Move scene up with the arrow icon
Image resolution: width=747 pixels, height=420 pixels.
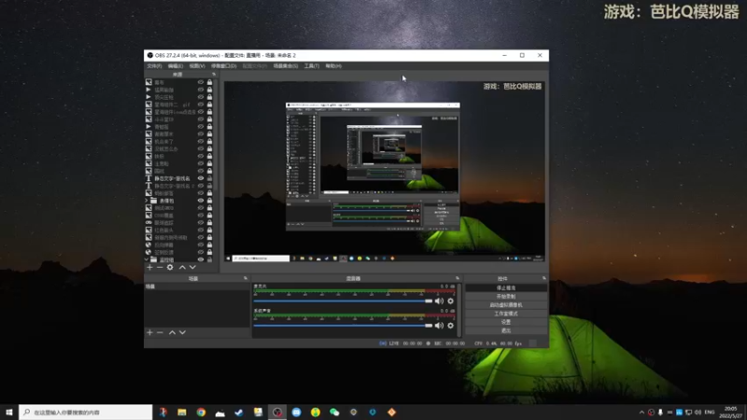[172, 332]
